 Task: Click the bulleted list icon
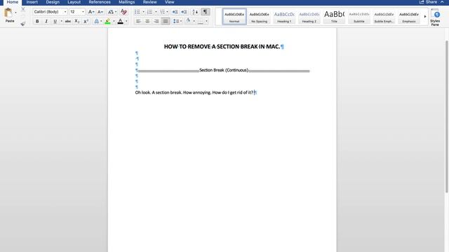138,12
